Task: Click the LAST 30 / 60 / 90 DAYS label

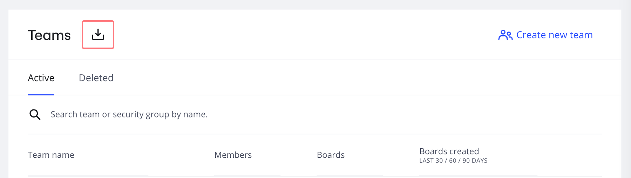Action: point(453,161)
